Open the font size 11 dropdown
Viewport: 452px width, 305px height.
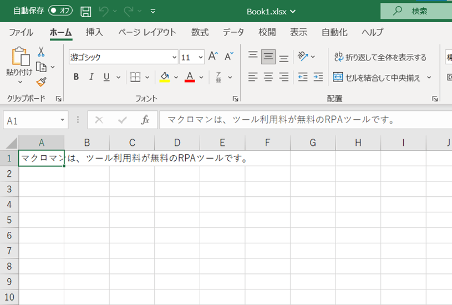(x=201, y=57)
